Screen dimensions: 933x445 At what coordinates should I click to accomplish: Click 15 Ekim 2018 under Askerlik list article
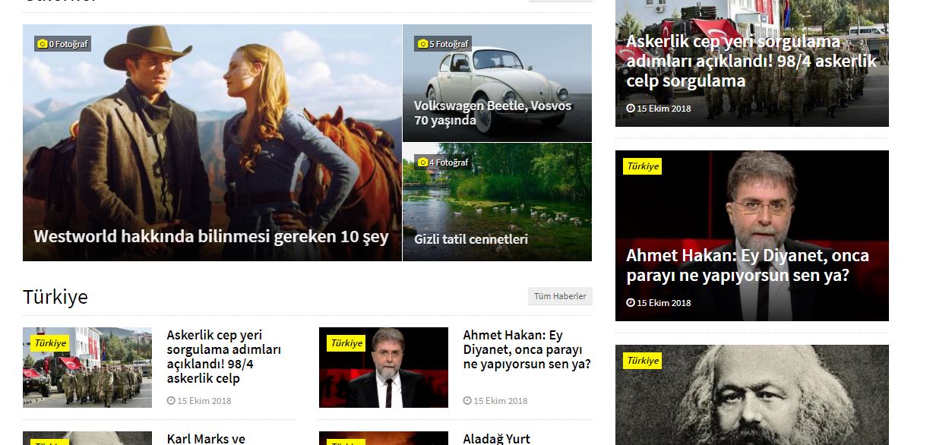coord(204,401)
